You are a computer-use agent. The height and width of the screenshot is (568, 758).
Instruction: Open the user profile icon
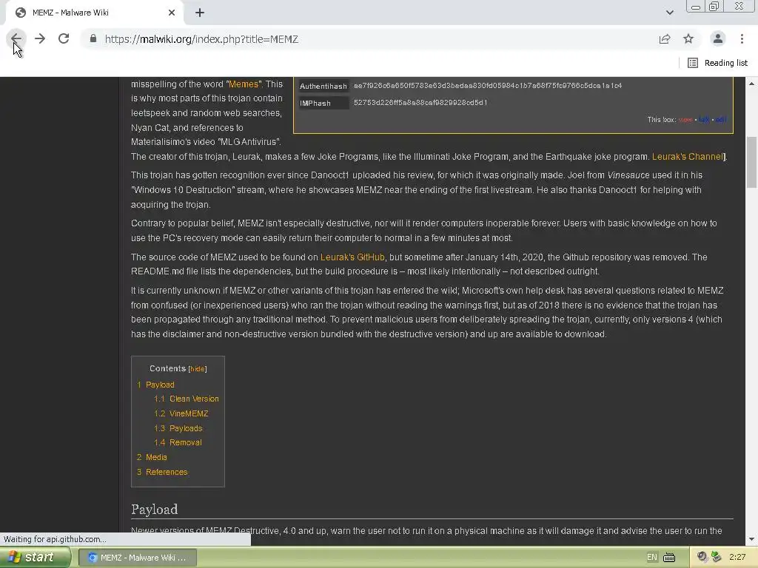[x=718, y=38]
